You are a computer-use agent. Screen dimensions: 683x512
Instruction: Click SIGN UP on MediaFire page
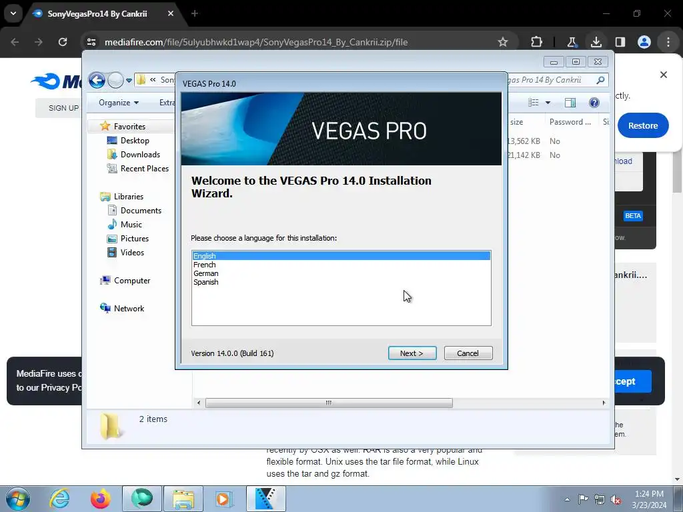click(x=63, y=108)
